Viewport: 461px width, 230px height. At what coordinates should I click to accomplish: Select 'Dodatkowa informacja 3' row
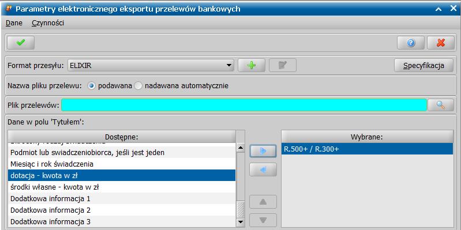point(122,221)
